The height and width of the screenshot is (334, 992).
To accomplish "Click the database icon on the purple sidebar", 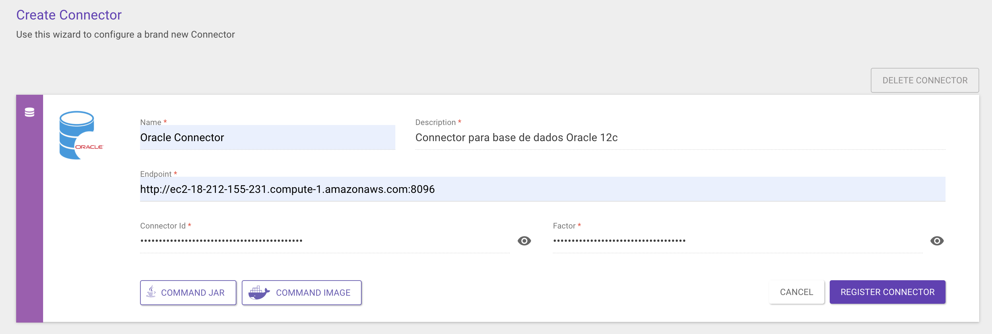I will pos(30,112).
